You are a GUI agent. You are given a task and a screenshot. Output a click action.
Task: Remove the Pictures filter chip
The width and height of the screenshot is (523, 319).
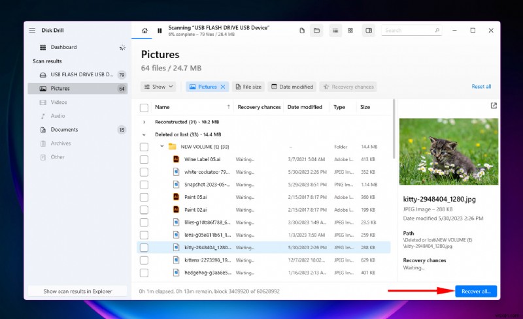point(223,87)
